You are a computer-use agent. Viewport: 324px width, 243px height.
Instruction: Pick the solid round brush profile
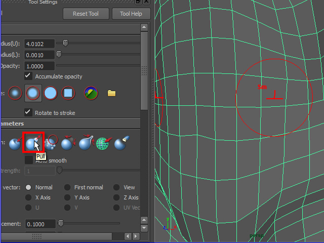[51, 93]
